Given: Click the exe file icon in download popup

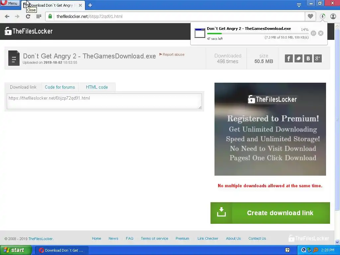Looking at the screenshot, I should coord(200,33).
